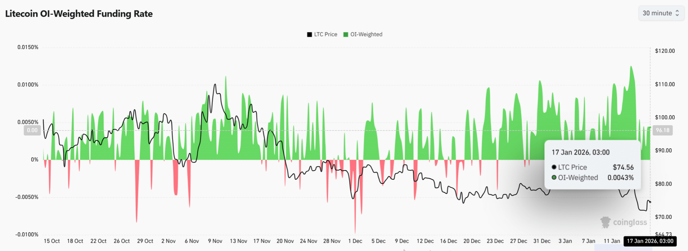Open the 30 minute interval dropdown

657,13
